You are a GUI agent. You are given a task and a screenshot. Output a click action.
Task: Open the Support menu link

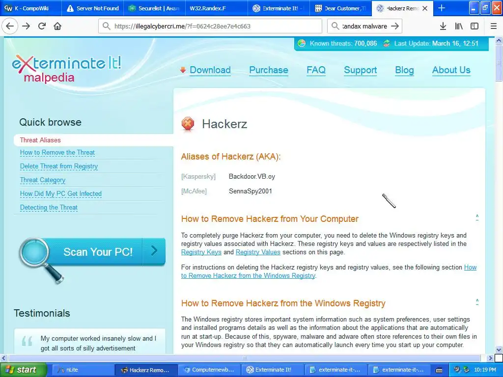(360, 70)
